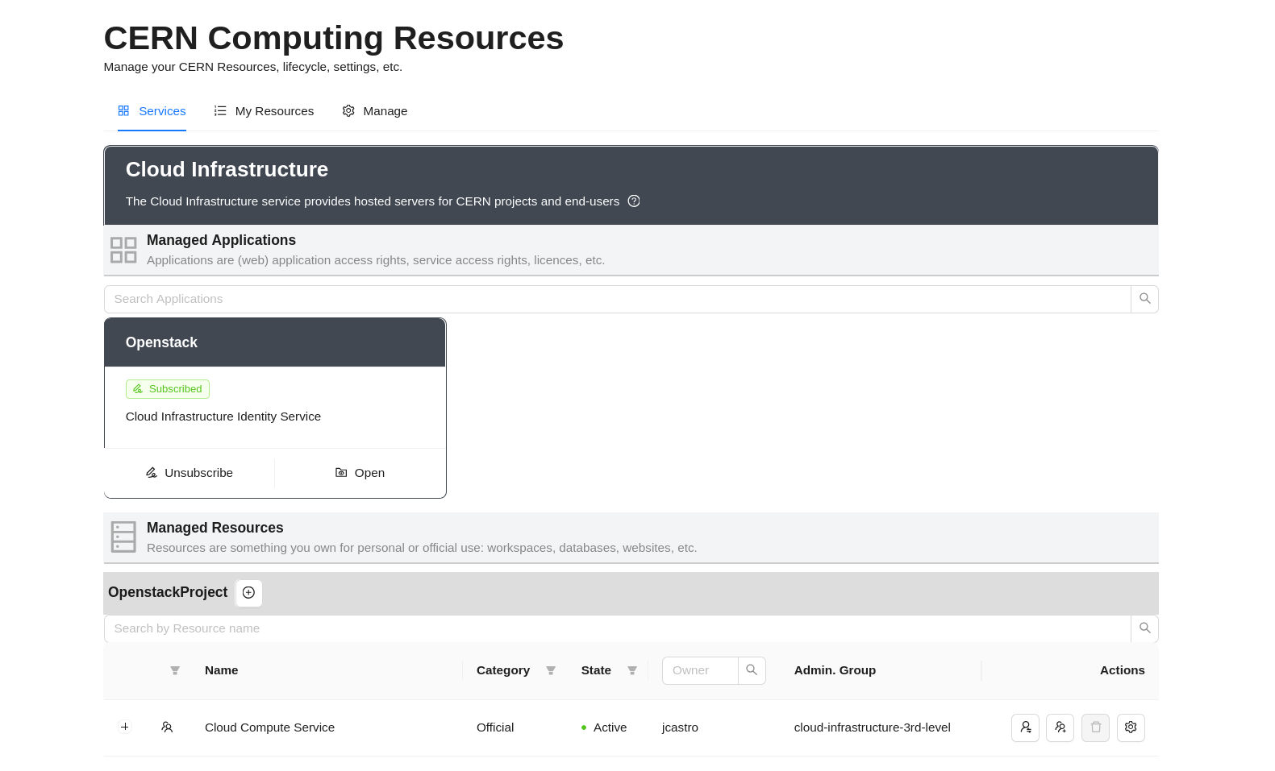Viewport: 1275px width, 771px height.
Task: Expand the Cloud Compute Service row
Action: [x=125, y=727]
